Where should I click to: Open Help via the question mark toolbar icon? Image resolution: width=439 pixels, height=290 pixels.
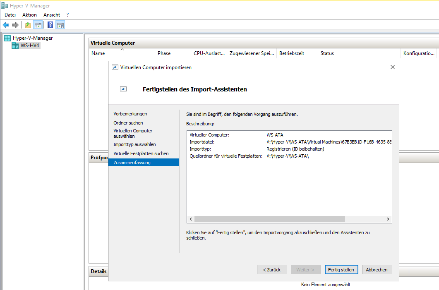coord(50,25)
